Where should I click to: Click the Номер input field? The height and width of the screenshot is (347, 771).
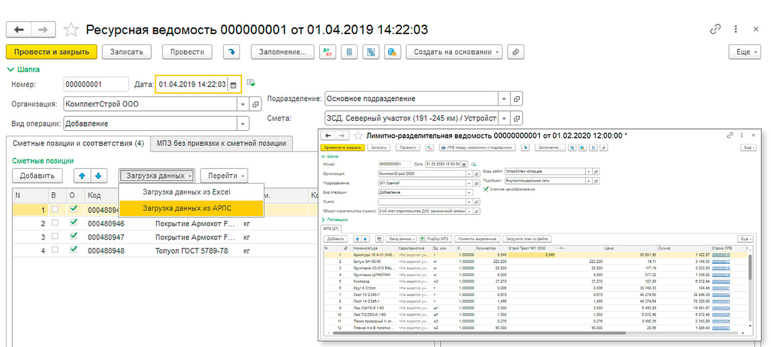96,84
